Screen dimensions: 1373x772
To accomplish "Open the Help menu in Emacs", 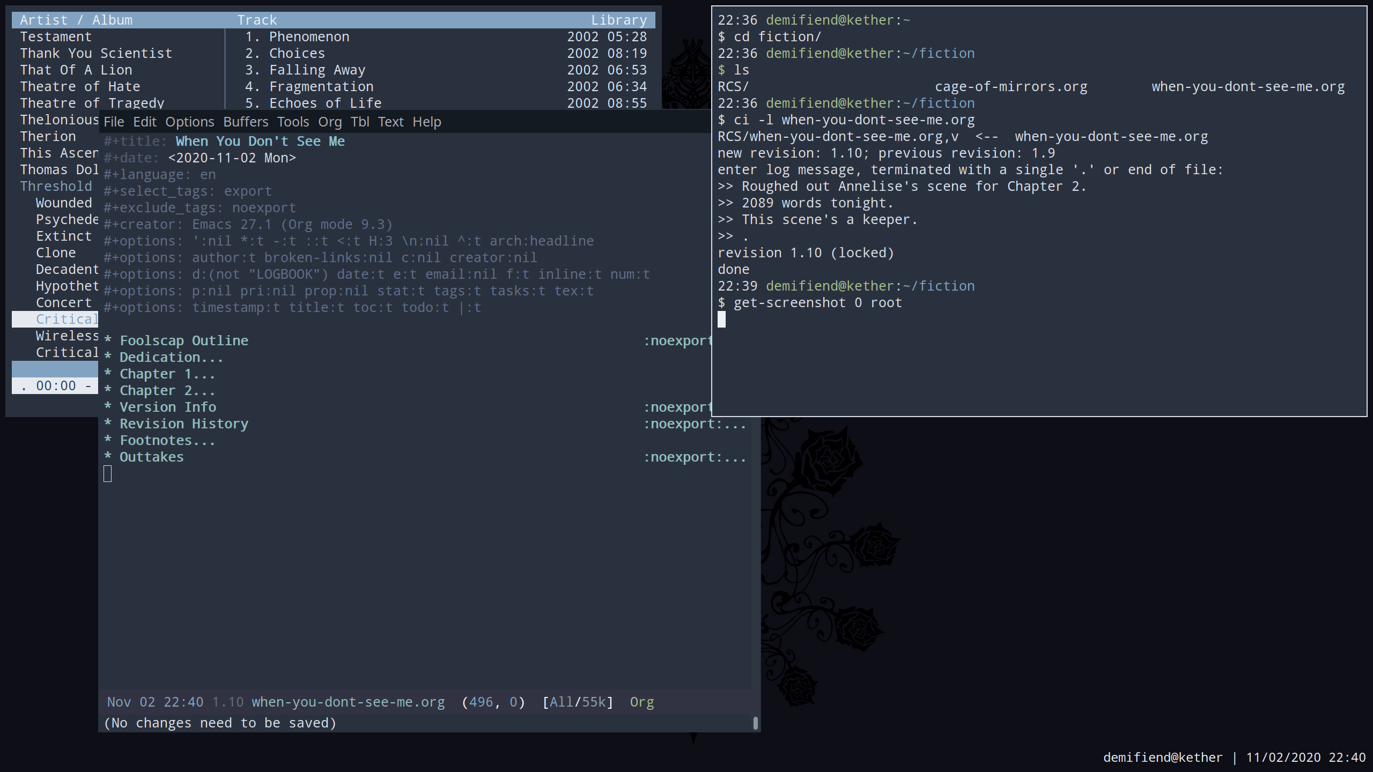I will (x=426, y=122).
